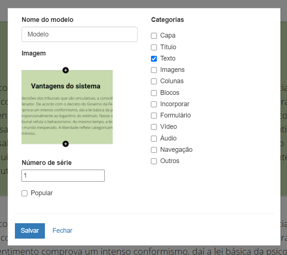
Task: Click the Nome do modelo text field
Action: click(79, 34)
